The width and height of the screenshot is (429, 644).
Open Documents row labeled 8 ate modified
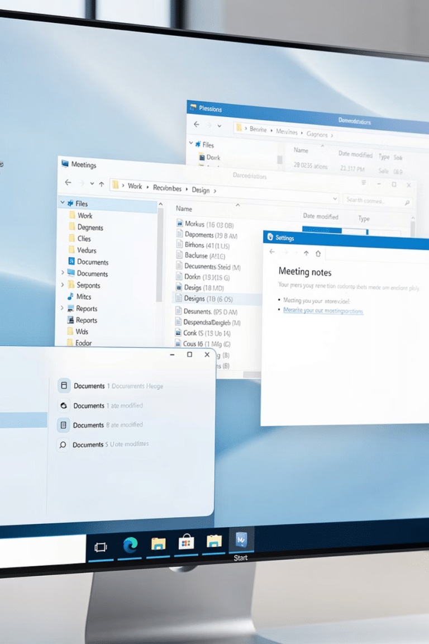[100, 425]
